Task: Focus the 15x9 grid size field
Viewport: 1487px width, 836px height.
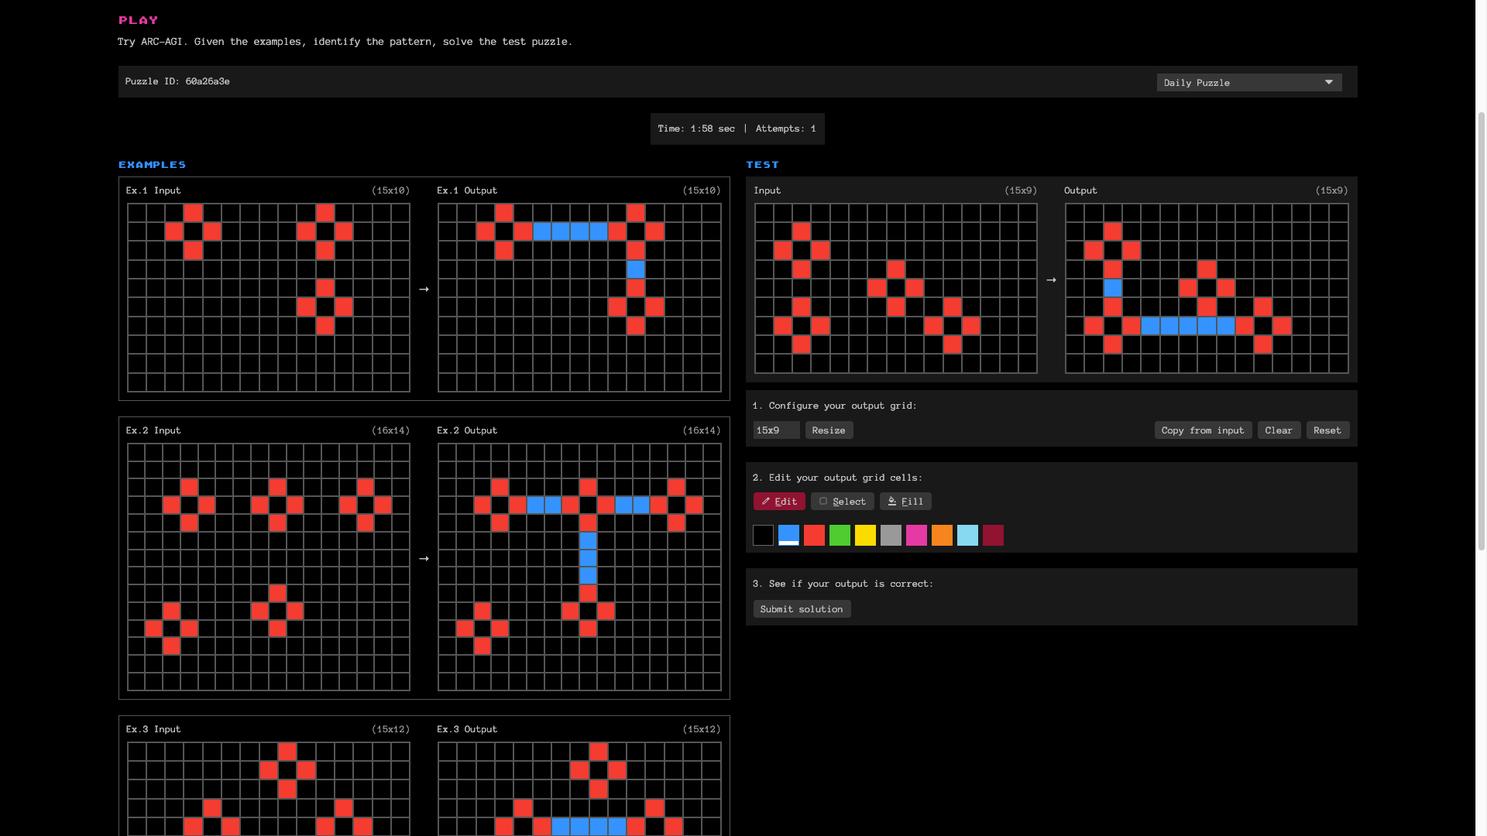Action: [x=776, y=430]
